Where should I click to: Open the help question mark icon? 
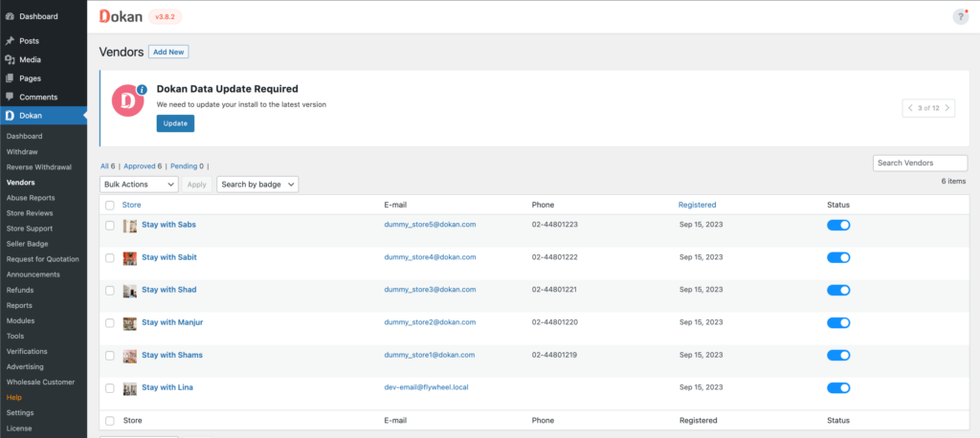(x=961, y=17)
